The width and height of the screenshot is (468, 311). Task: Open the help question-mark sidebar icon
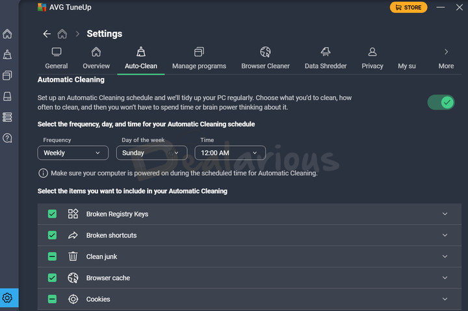pyautogui.click(x=7, y=138)
